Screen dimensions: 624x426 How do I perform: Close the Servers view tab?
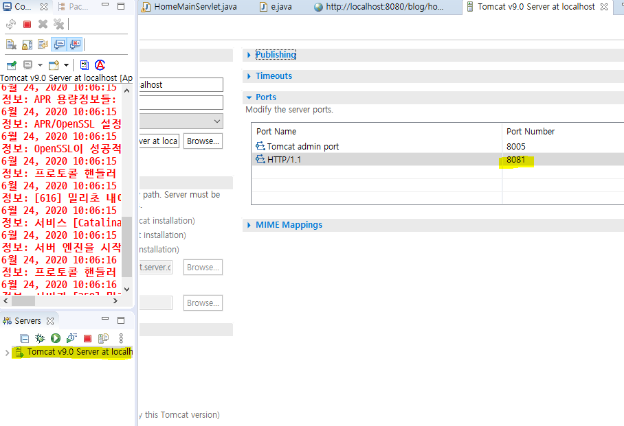click(x=50, y=320)
